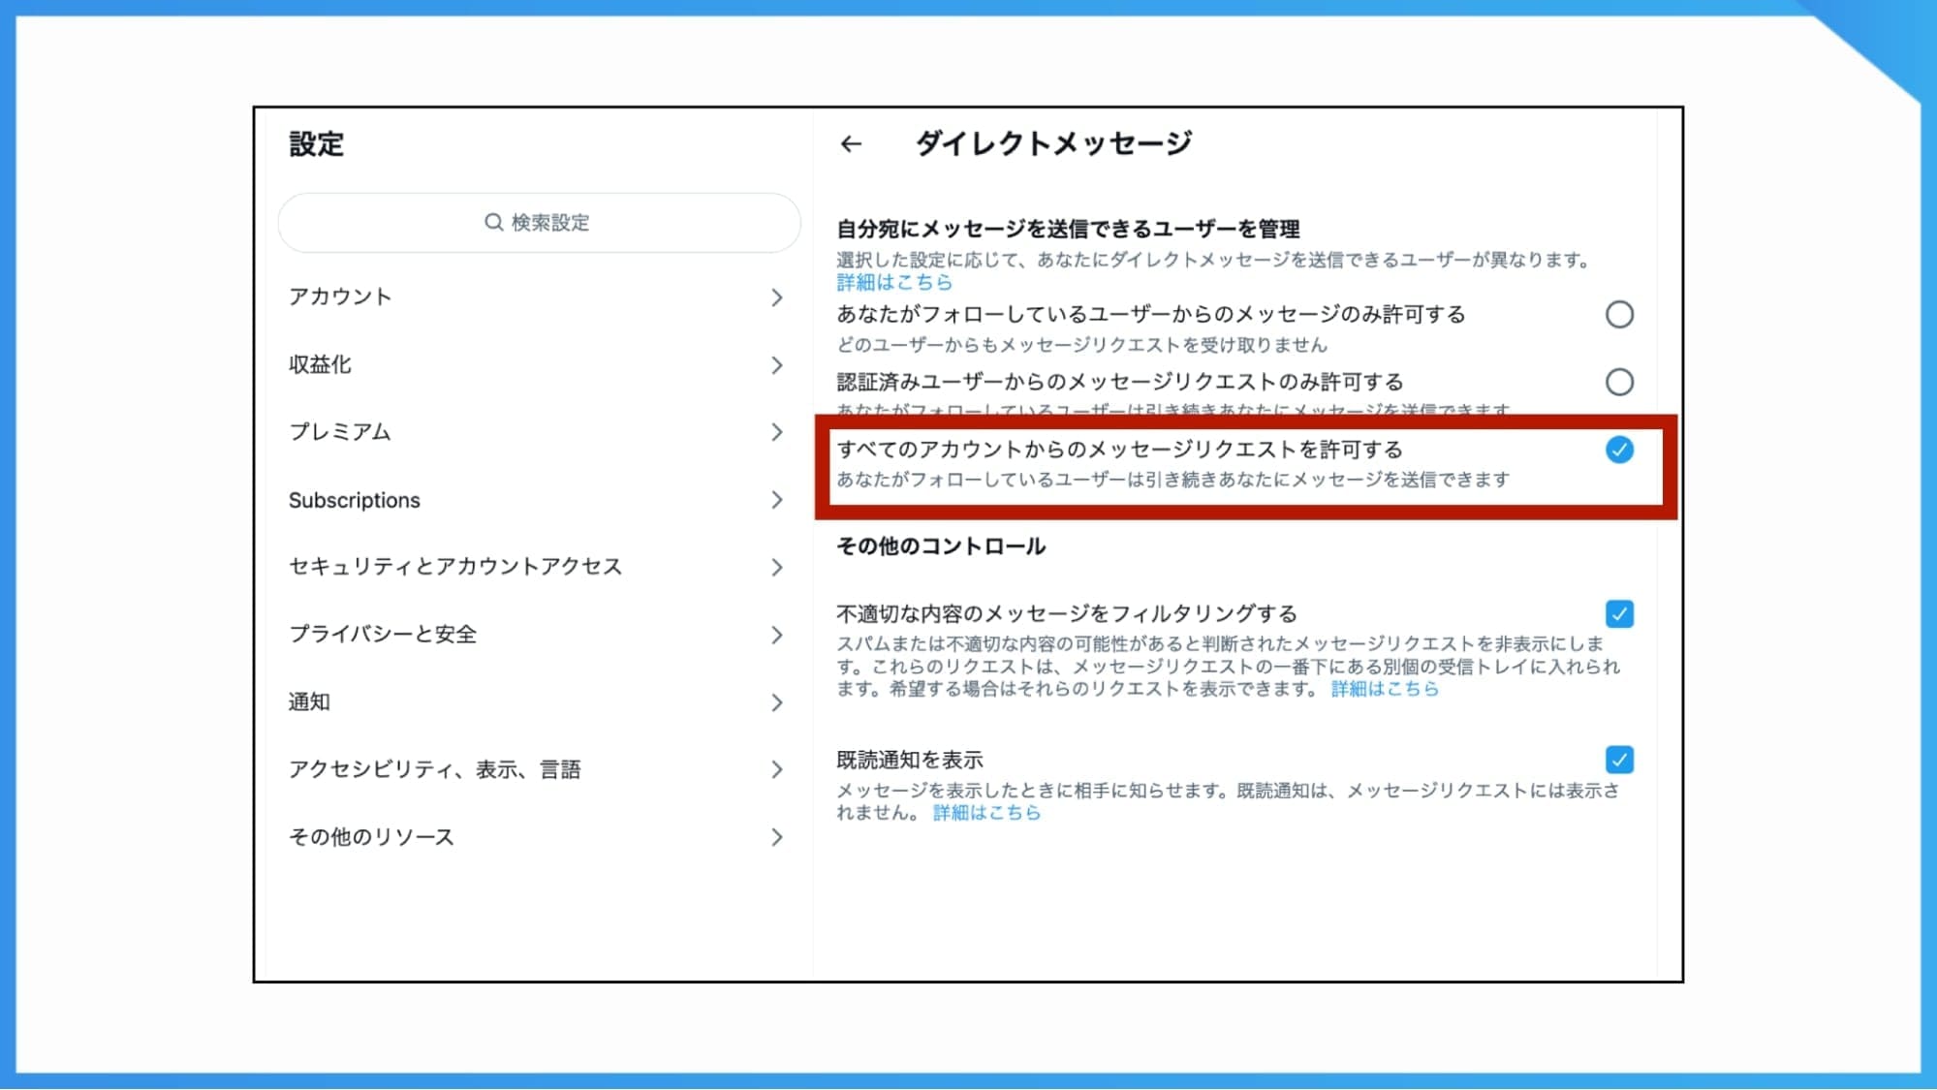
Task: Open the Subscriptions settings menu
Action: click(x=777, y=500)
